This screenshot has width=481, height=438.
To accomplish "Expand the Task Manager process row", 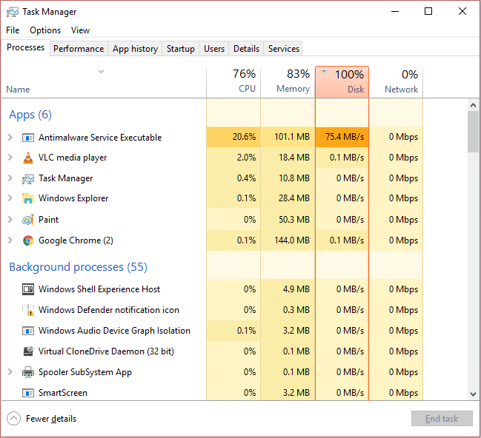I will point(10,178).
